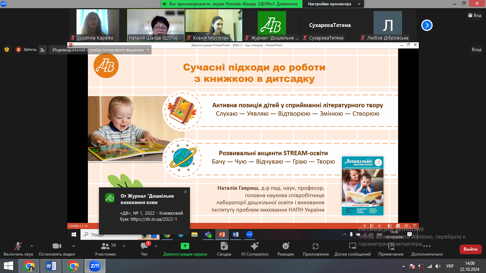Screen dimensions: 486x273
Task: Click the green Демонстрация экрана share icon
Action: [x=185, y=246]
